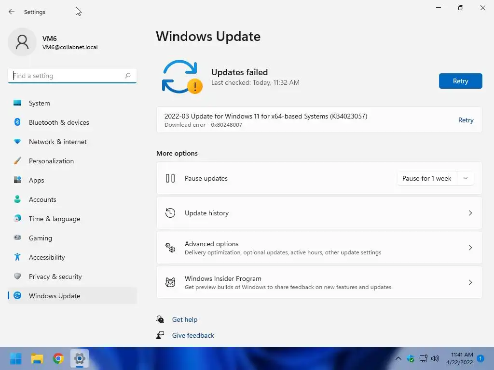Click the search magnifier in Find a setting
Viewport: 494px width, 370px height.
coord(128,76)
